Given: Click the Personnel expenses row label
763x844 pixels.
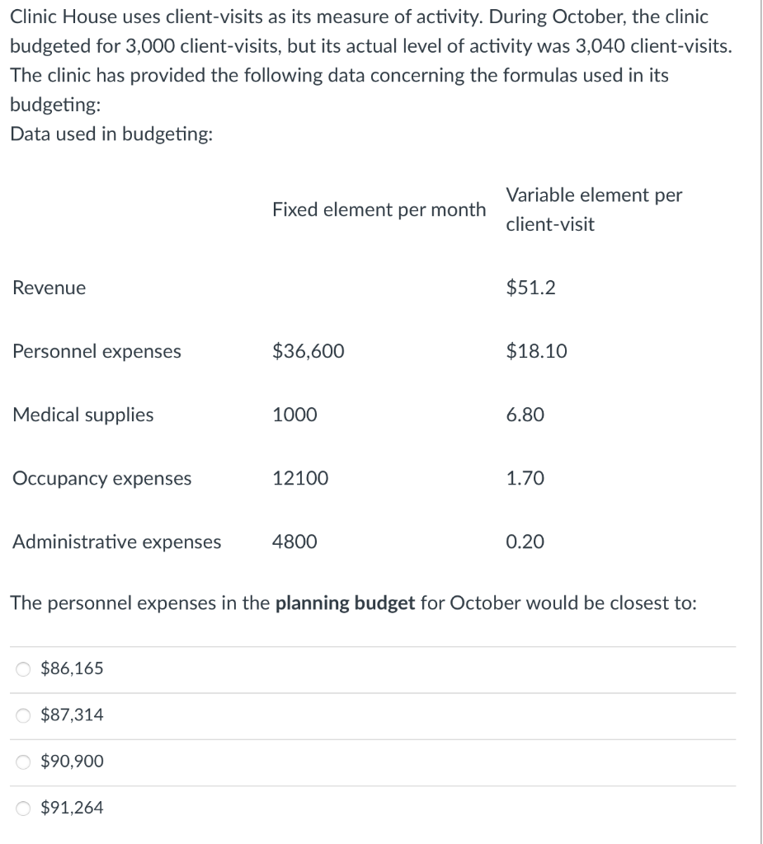Looking at the screenshot, I should (x=97, y=351).
